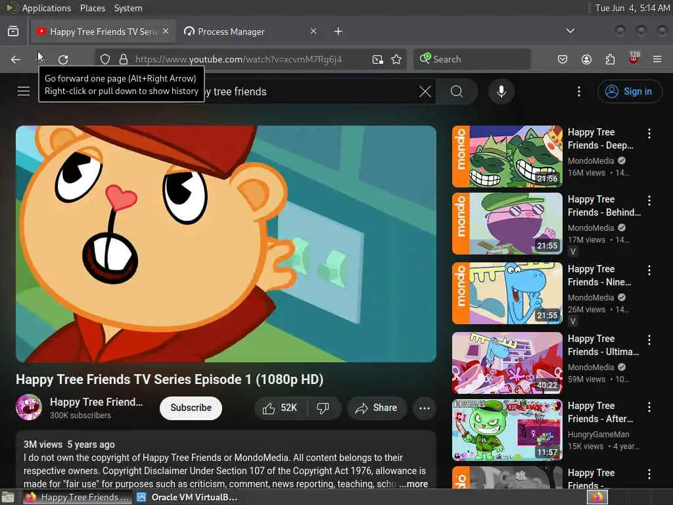Reload the current page
Image resolution: width=673 pixels, height=505 pixels.
[x=63, y=59]
